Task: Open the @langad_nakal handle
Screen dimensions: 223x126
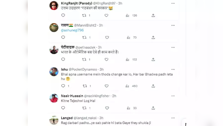Action: click(85, 118)
